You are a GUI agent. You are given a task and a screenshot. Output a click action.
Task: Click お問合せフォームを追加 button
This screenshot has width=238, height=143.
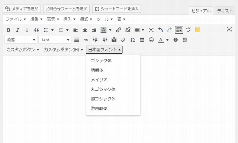click(66, 9)
